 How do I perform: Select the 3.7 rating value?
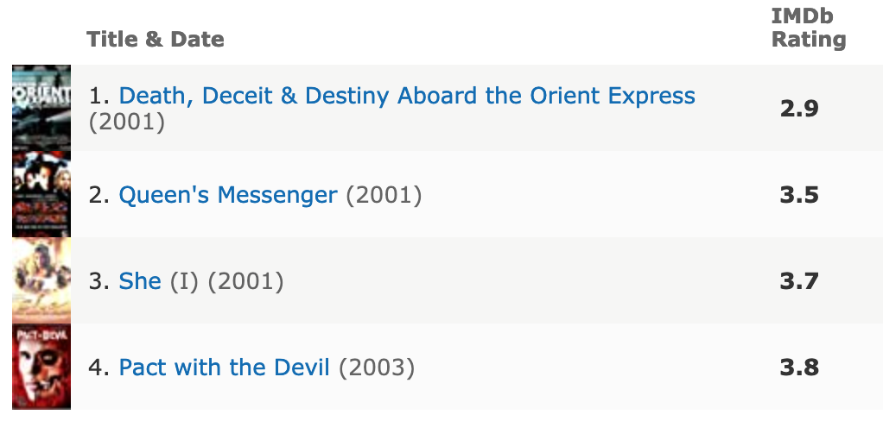799,281
